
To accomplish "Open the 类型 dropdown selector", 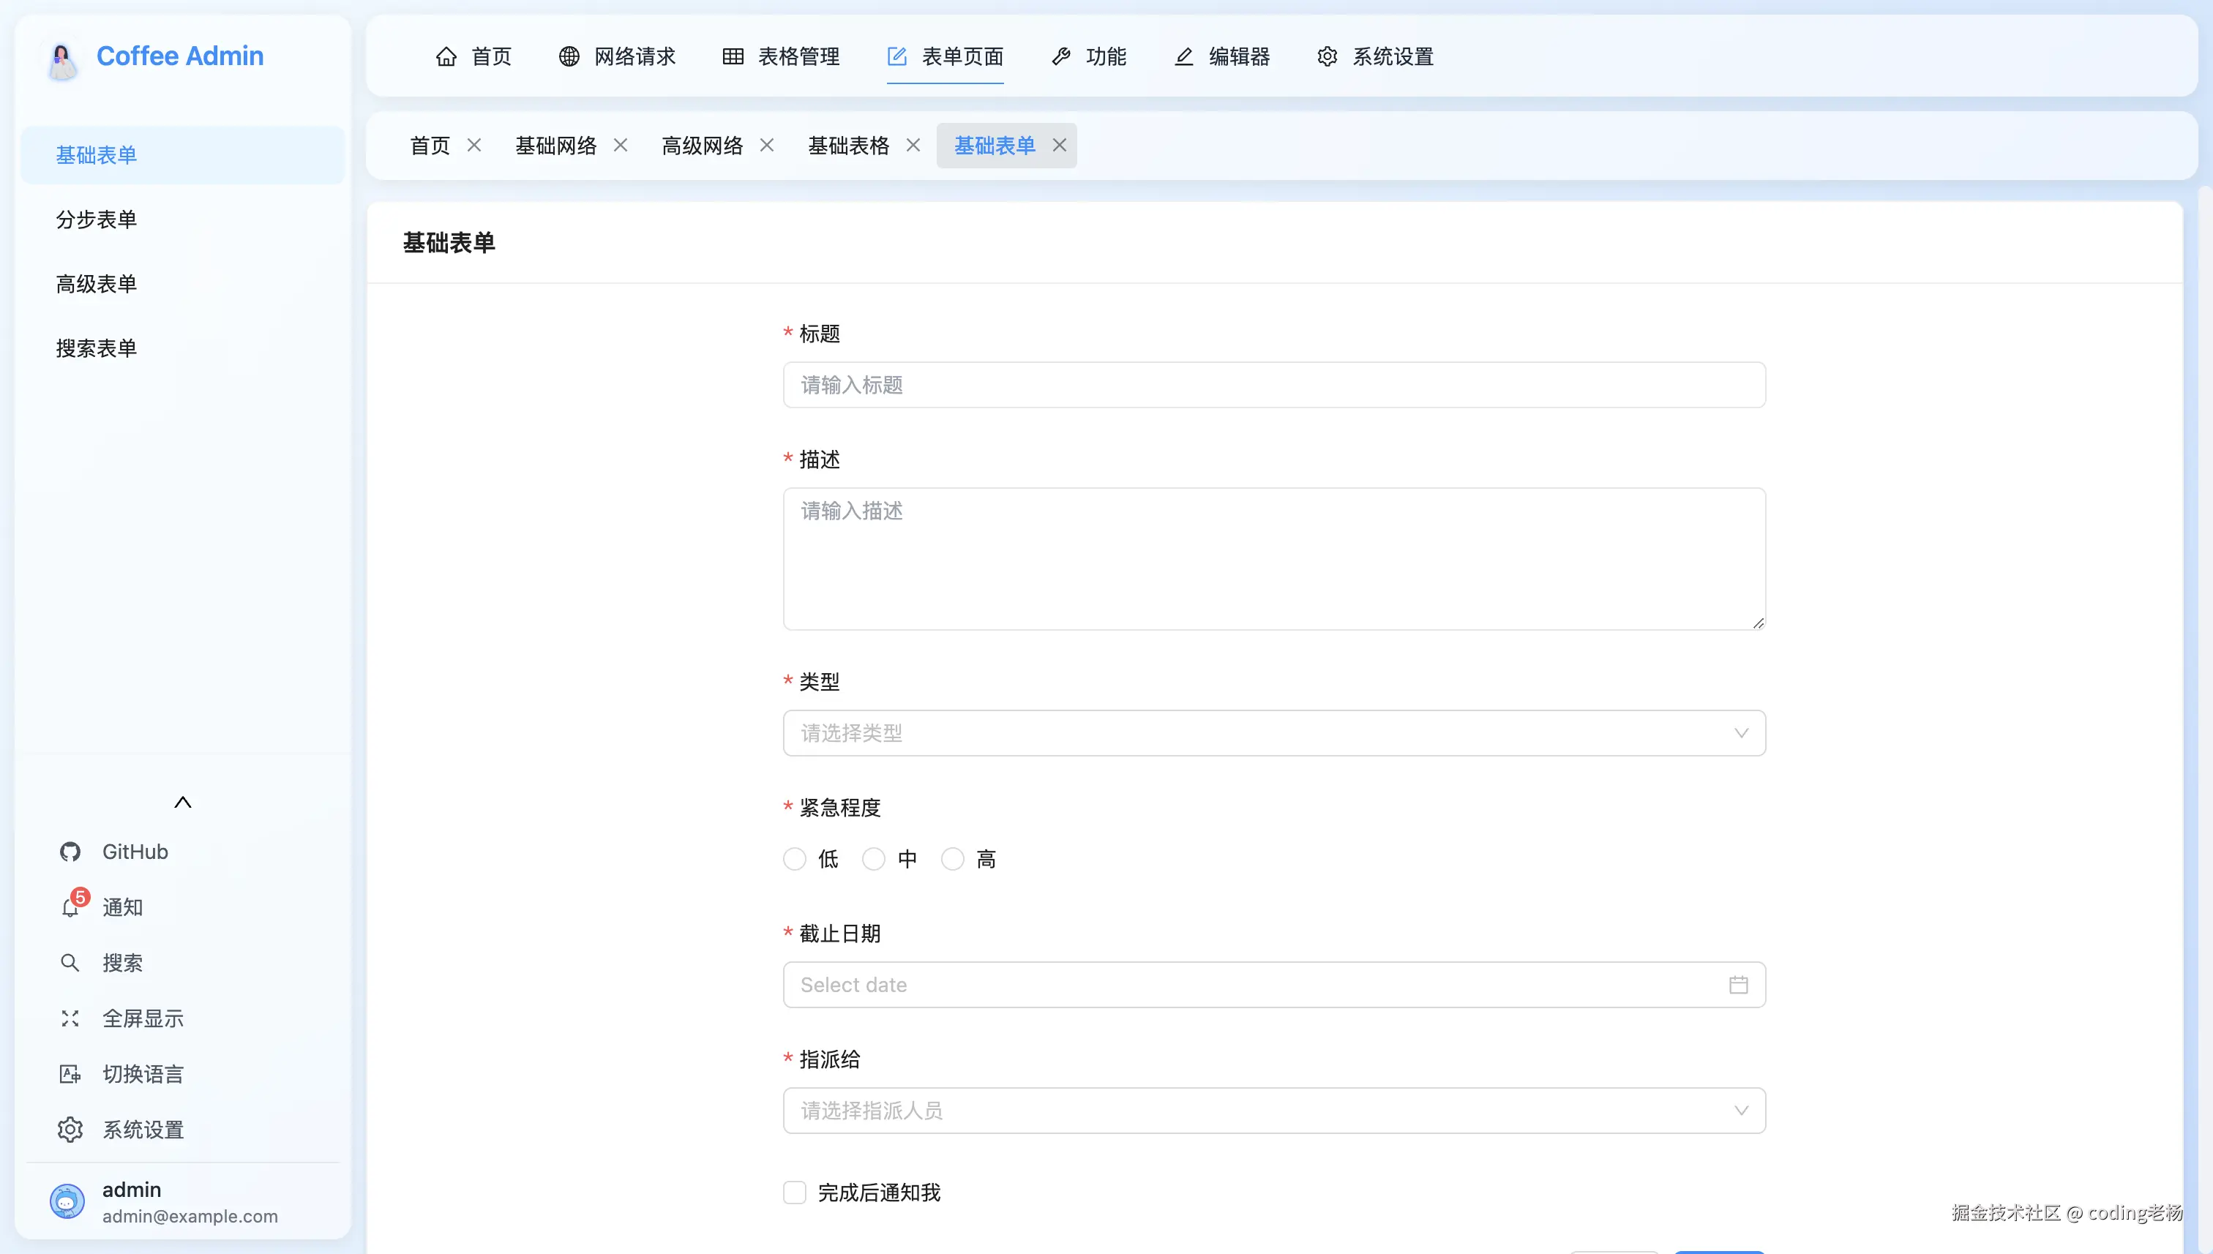I will coord(1274,733).
